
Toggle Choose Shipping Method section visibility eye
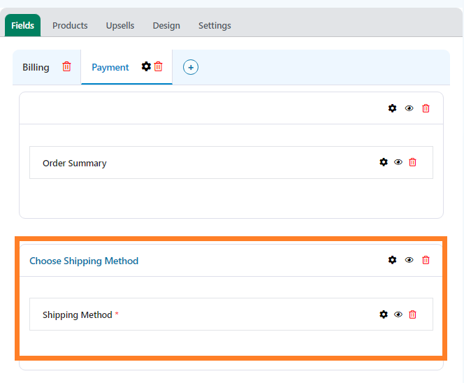[409, 260]
